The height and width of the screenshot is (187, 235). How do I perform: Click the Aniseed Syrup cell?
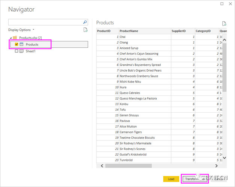point(145,48)
